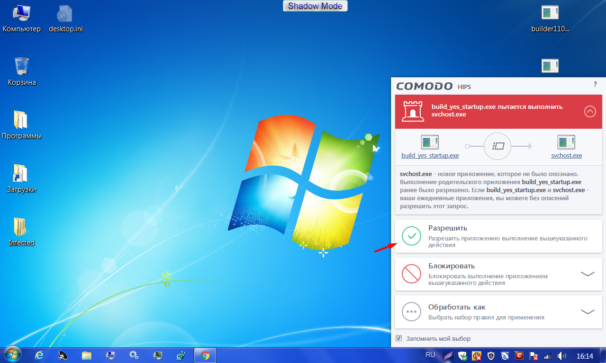Open the Action Center flag tray icon
The width and height of the screenshot is (606, 363).
coord(534,355)
